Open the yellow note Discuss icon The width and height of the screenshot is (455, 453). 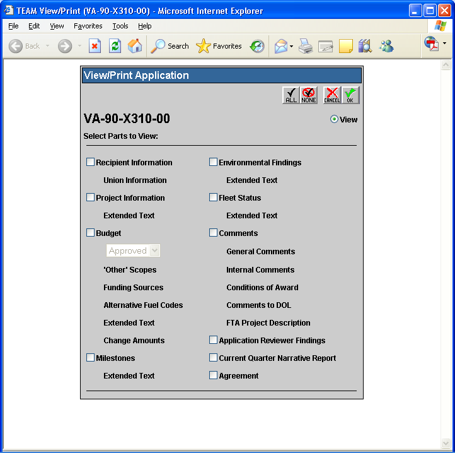coord(345,46)
